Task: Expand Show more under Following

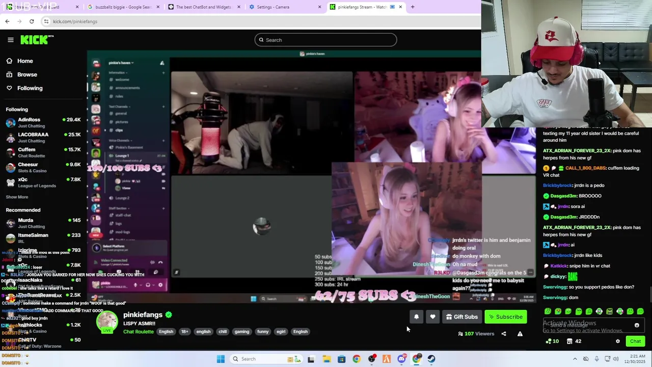Action: (17, 197)
